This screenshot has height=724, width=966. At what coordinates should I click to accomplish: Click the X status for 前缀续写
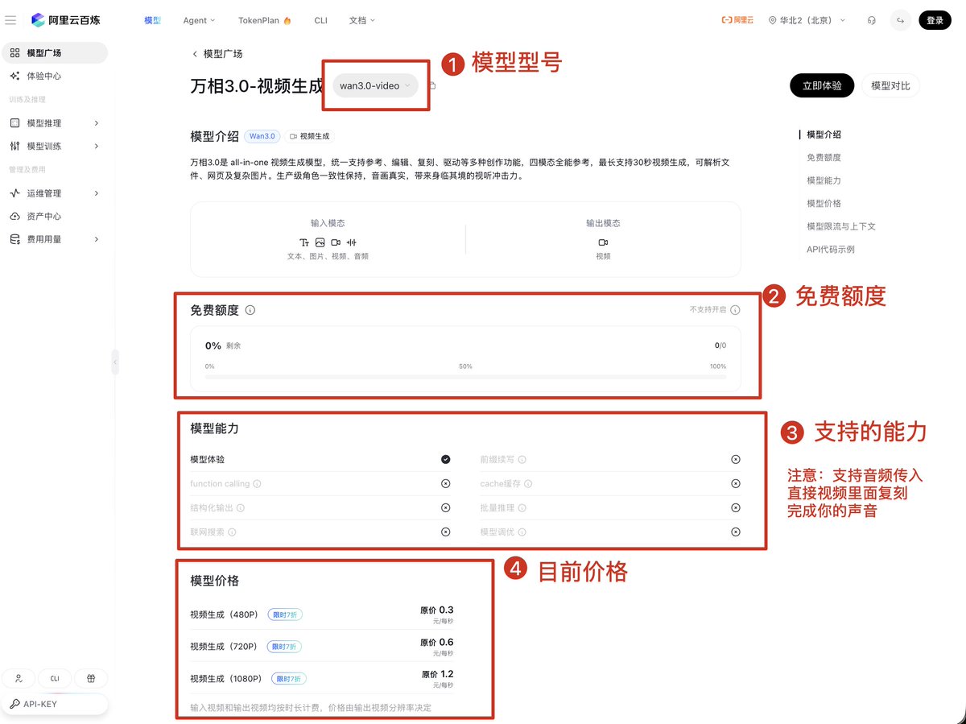pos(735,460)
